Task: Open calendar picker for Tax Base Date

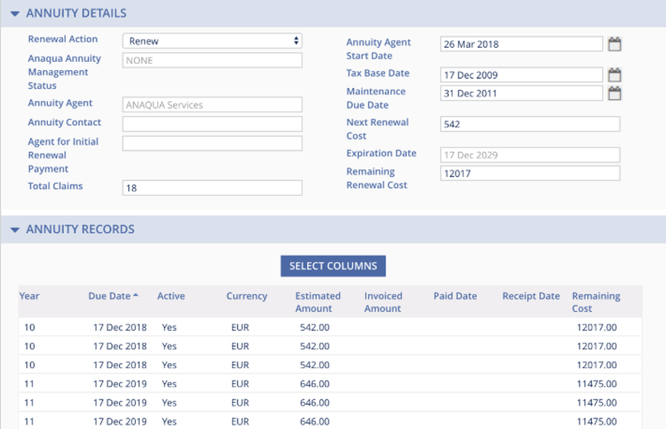Action: 614,75
